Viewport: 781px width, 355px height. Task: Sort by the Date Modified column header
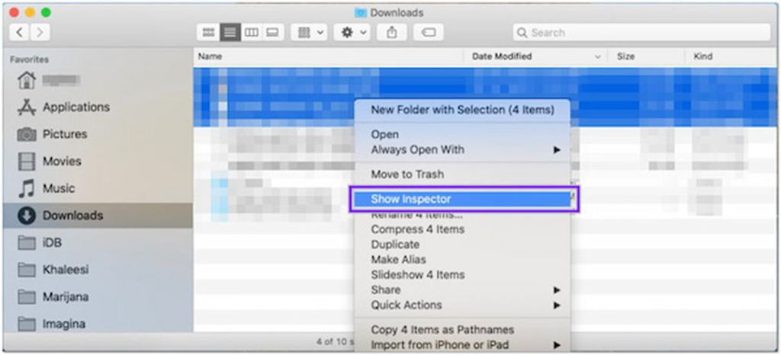[502, 56]
